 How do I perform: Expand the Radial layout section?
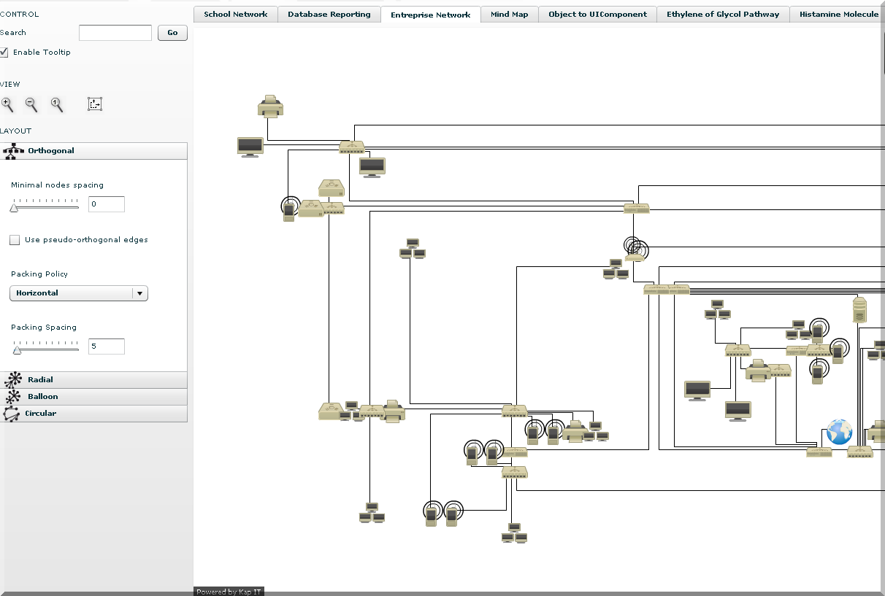93,380
